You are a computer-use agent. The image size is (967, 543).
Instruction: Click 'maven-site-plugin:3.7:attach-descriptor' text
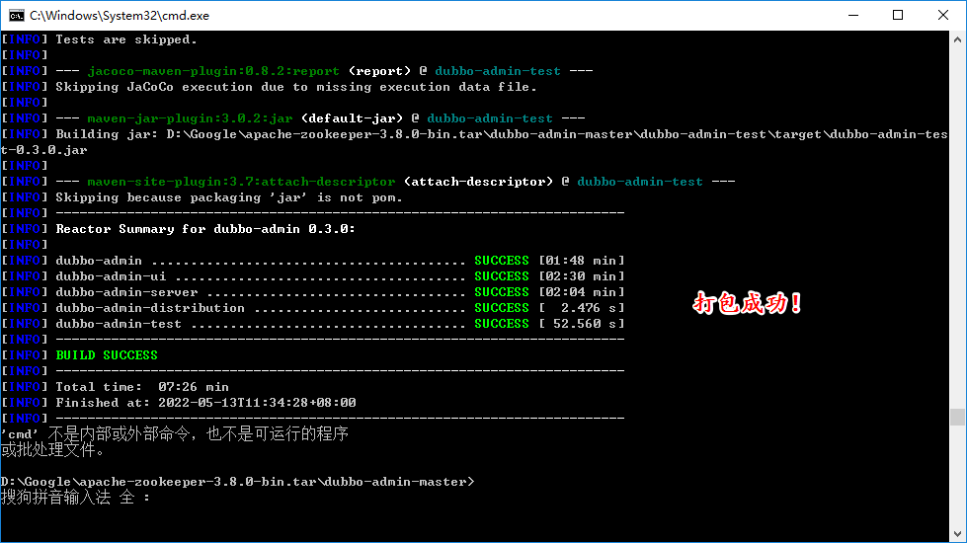(241, 182)
